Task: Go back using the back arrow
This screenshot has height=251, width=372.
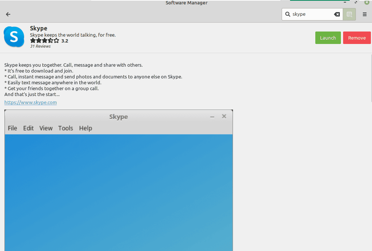Action: click(8, 14)
